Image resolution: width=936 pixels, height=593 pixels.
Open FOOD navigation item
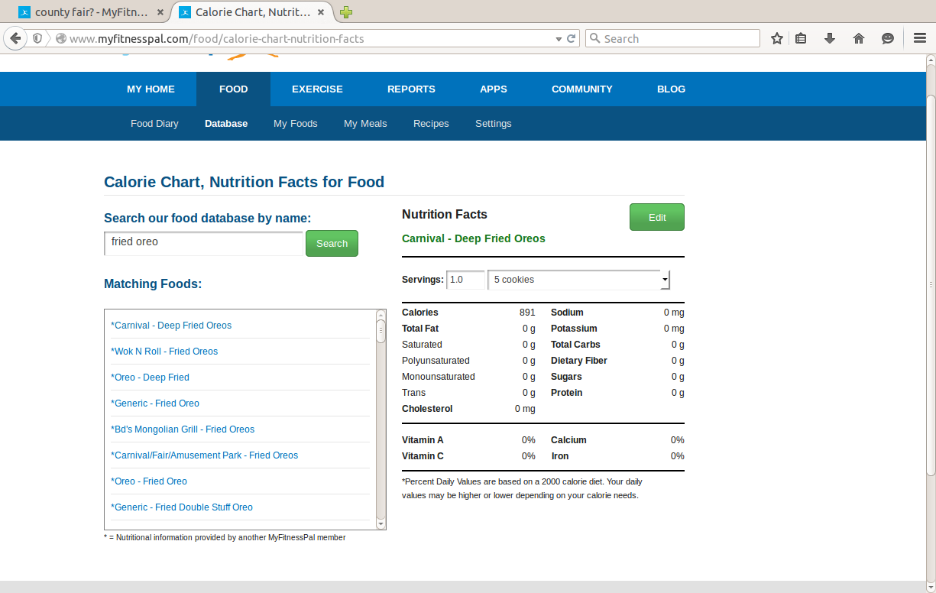coord(233,89)
